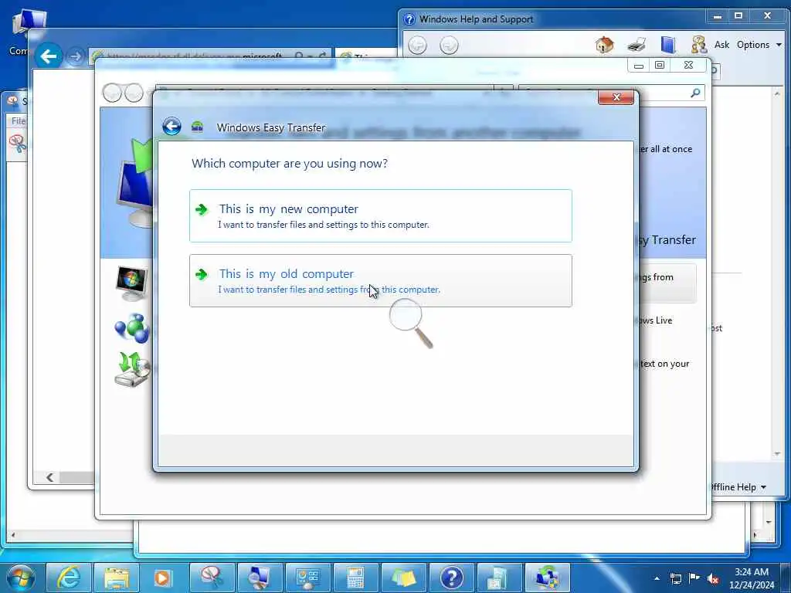Switch to Windows Easy Transfer taskbar button
This screenshot has height=593, width=791.
[x=548, y=578]
